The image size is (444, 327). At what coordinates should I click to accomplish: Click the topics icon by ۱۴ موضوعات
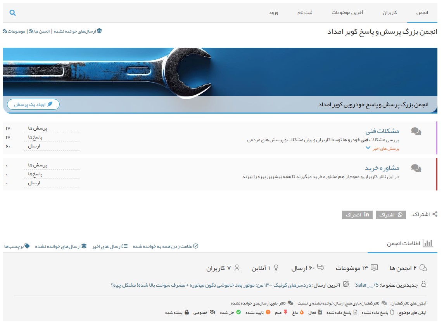point(374,268)
